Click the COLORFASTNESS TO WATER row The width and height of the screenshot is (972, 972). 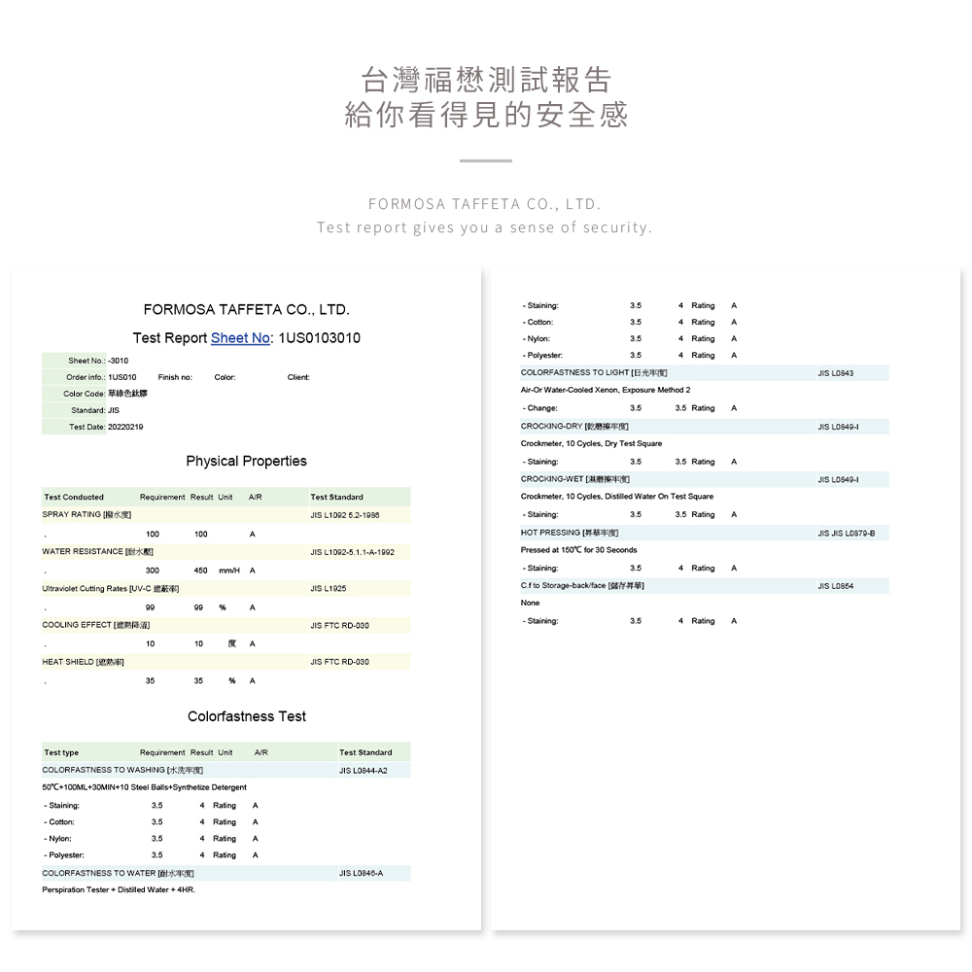(226, 873)
